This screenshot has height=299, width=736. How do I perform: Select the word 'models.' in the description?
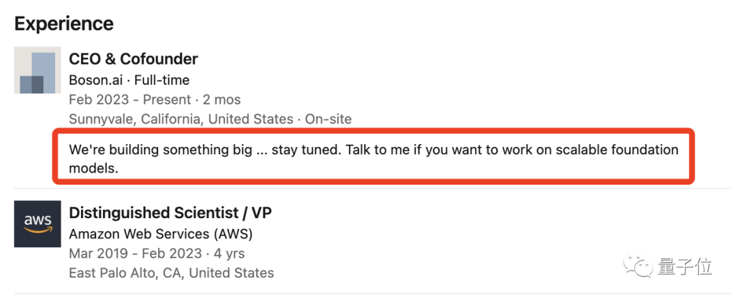93,169
